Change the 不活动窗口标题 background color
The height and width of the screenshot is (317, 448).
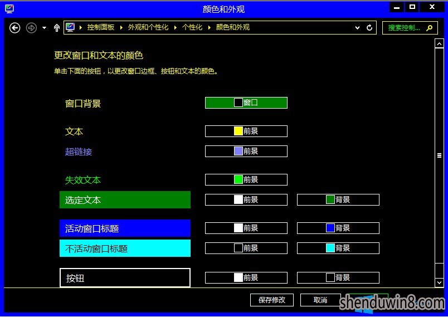(338, 248)
